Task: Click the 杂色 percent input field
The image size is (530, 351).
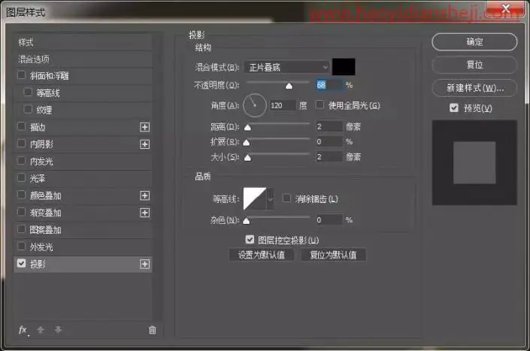Action: (329, 219)
